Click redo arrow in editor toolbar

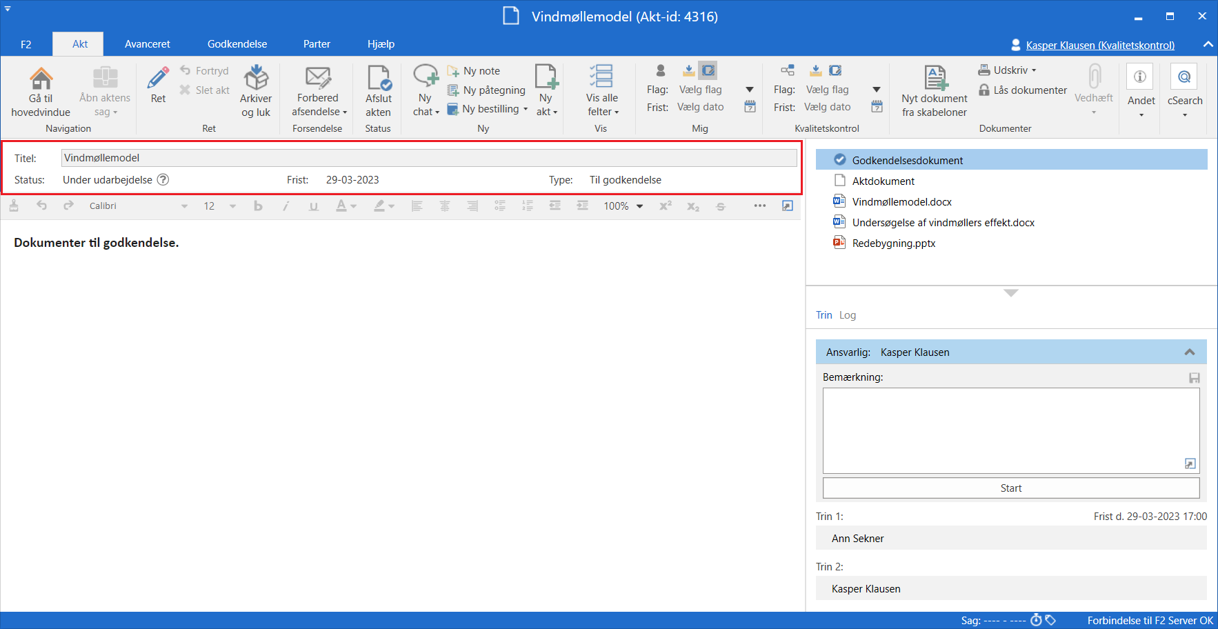pos(68,206)
